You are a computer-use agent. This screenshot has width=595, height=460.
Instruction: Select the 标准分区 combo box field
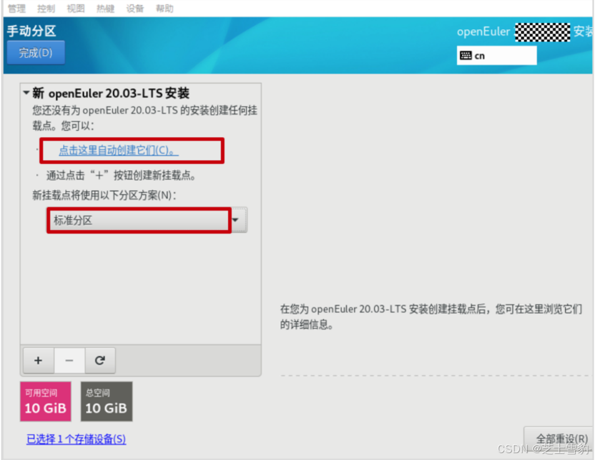tap(147, 220)
